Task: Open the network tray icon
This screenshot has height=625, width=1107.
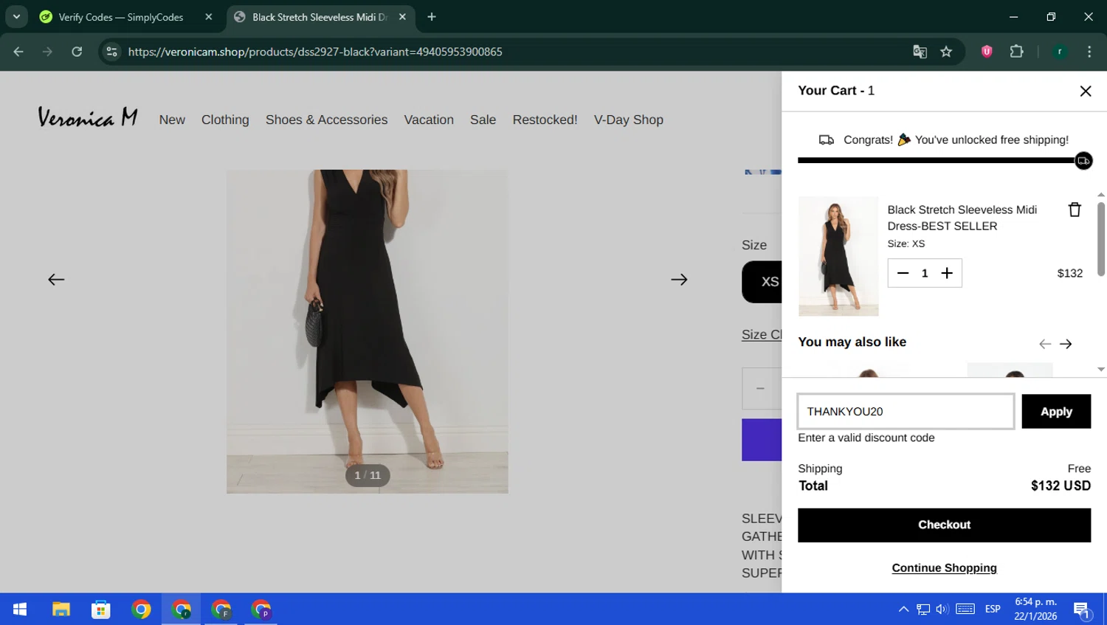Action: point(923,610)
